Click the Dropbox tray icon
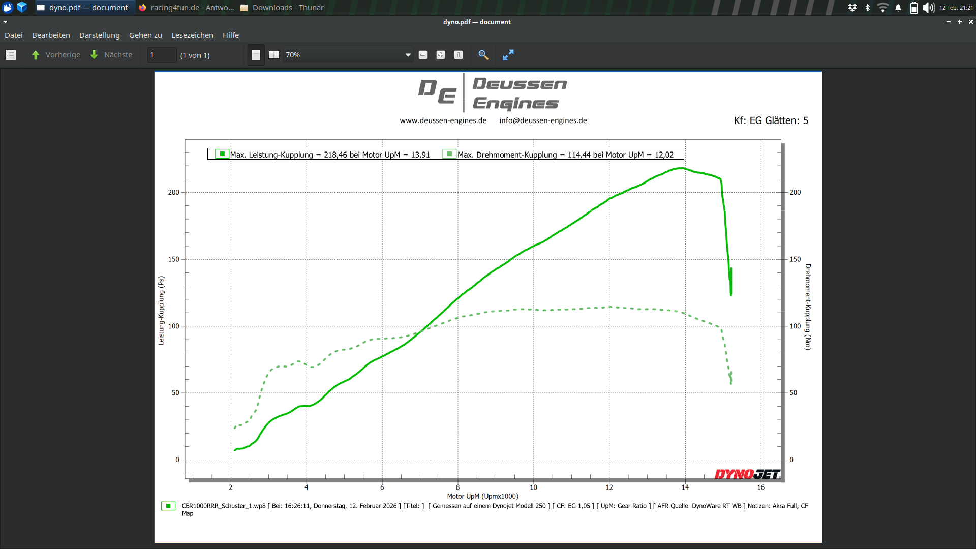This screenshot has width=976, height=549. point(852,8)
